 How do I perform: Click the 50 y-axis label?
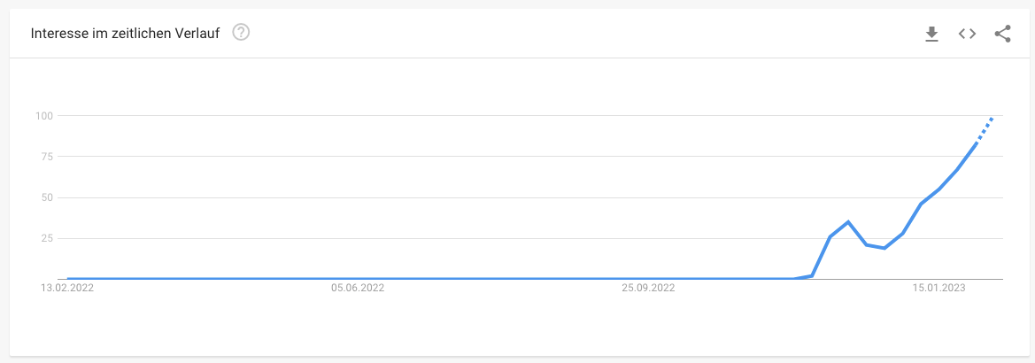(x=46, y=198)
